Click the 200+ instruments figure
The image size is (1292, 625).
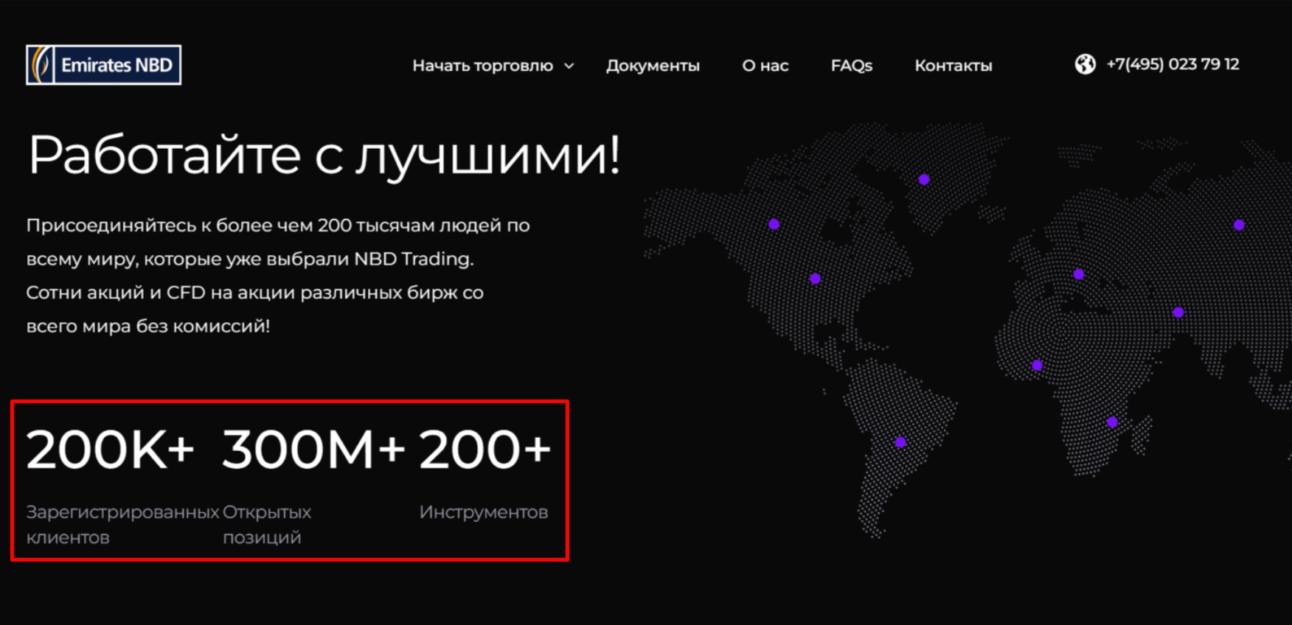coord(484,450)
